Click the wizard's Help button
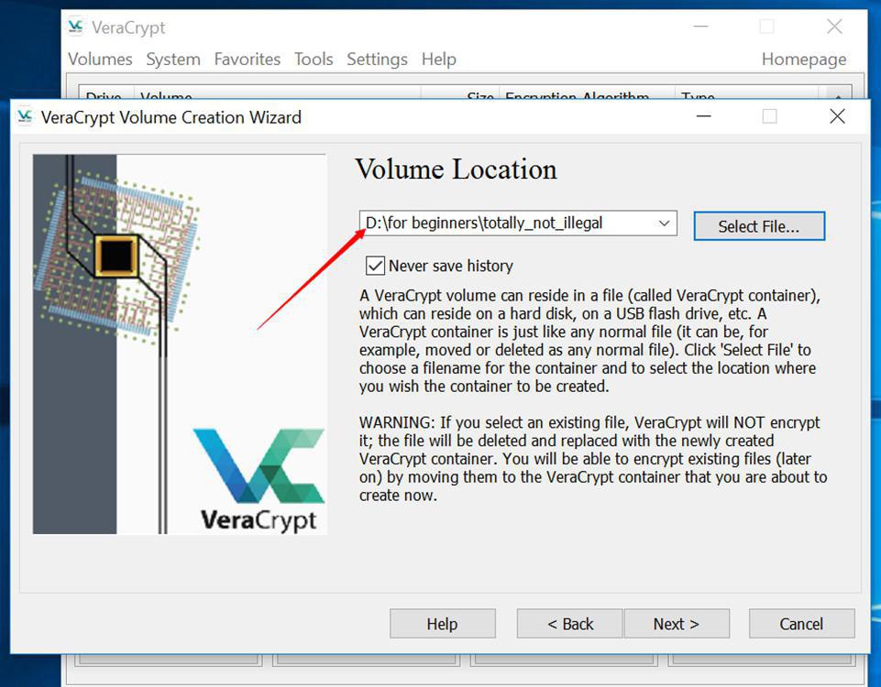Screen dimensions: 881x687 click(x=442, y=624)
